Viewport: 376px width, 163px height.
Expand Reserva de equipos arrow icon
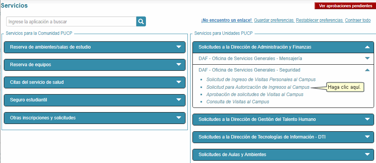pos(178,65)
